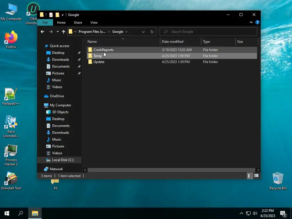Sort by Type column header
The height and width of the screenshot is (219, 292).
point(218,42)
